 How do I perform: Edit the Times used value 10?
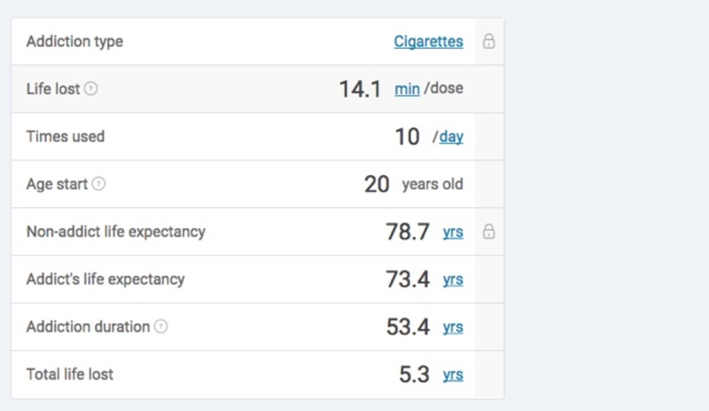(407, 137)
